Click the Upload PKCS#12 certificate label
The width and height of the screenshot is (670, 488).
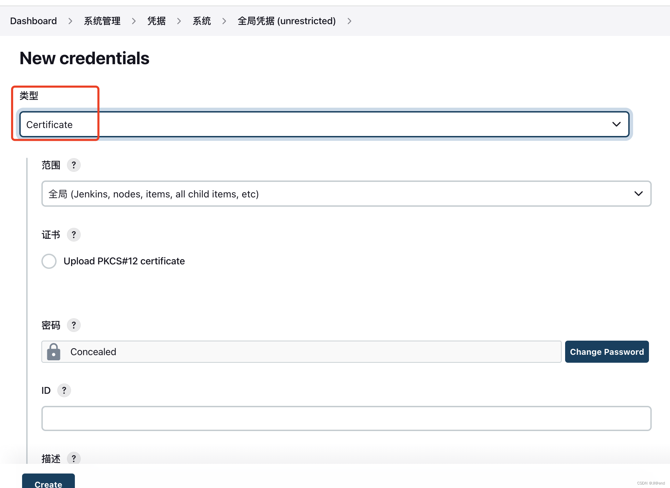click(x=124, y=261)
